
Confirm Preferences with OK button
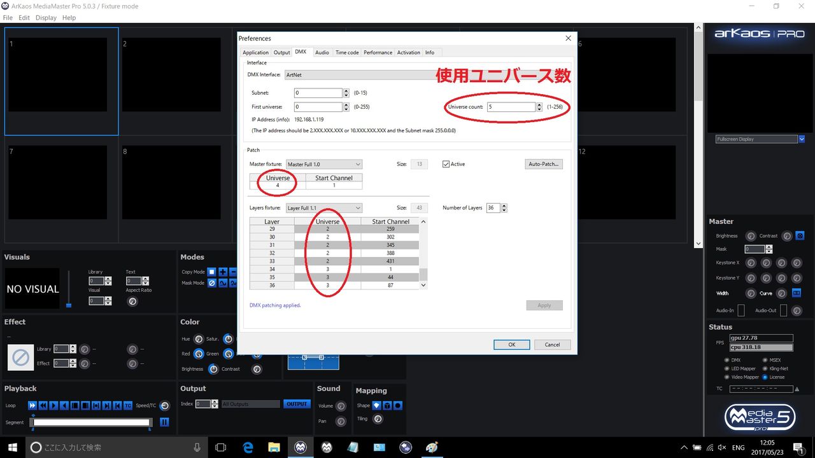pos(511,345)
